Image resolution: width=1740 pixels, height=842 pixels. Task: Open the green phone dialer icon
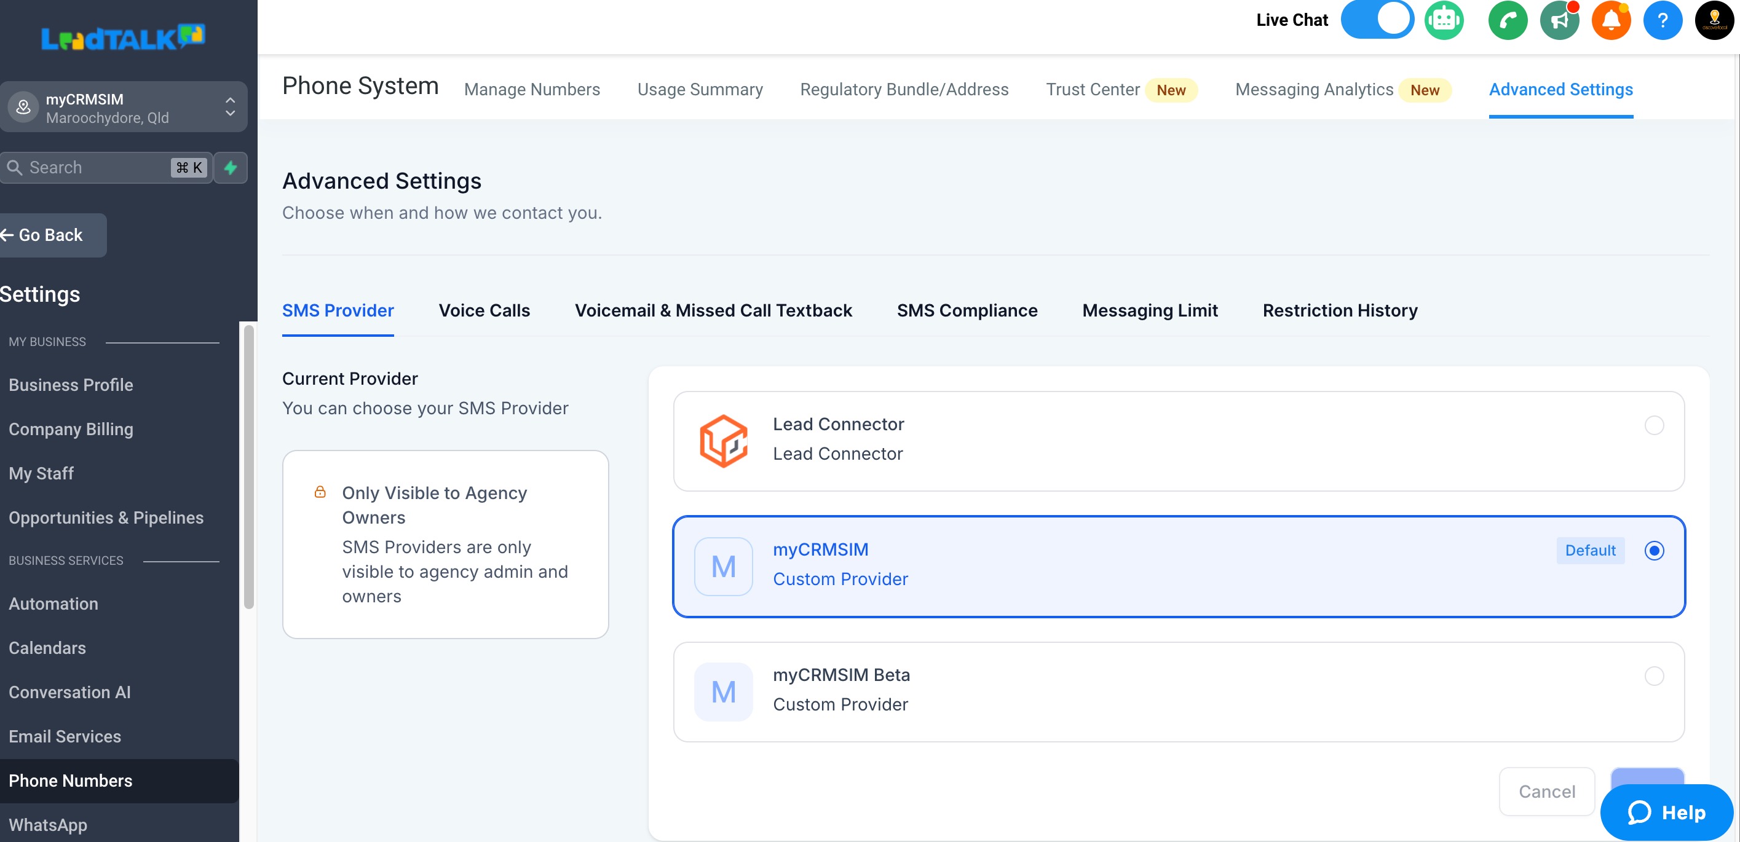(x=1508, y=20)
